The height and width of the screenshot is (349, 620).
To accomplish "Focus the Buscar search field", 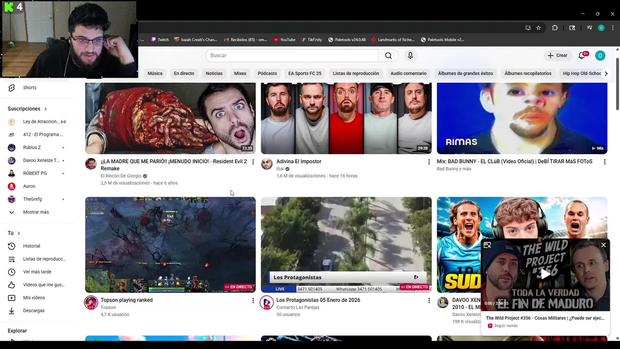I will (292, 56).
